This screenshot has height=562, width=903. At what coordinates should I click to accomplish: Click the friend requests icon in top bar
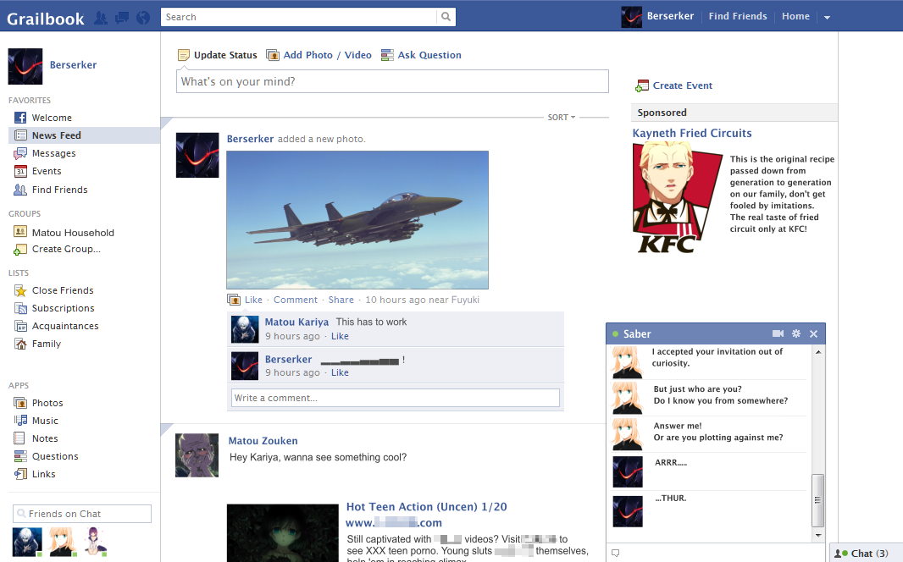[101, 18]
